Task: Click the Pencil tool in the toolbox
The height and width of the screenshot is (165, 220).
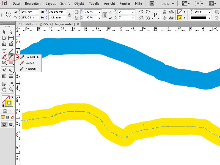Action: click(x=11, y=57)
